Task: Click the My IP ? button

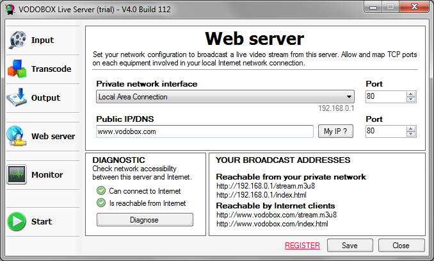Action: 335,131
